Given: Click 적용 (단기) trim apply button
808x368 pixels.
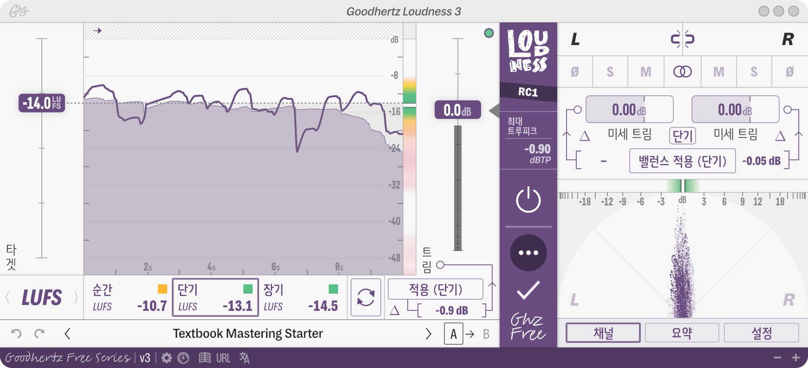Looking at the screenshot, I should pos(436,289).
